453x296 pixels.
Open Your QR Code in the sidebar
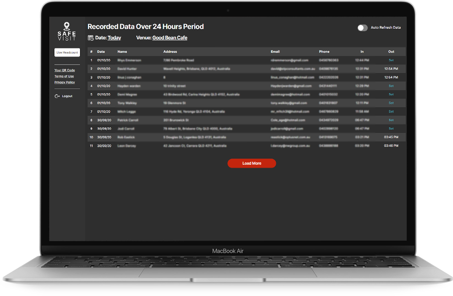(x=64, y=70)
